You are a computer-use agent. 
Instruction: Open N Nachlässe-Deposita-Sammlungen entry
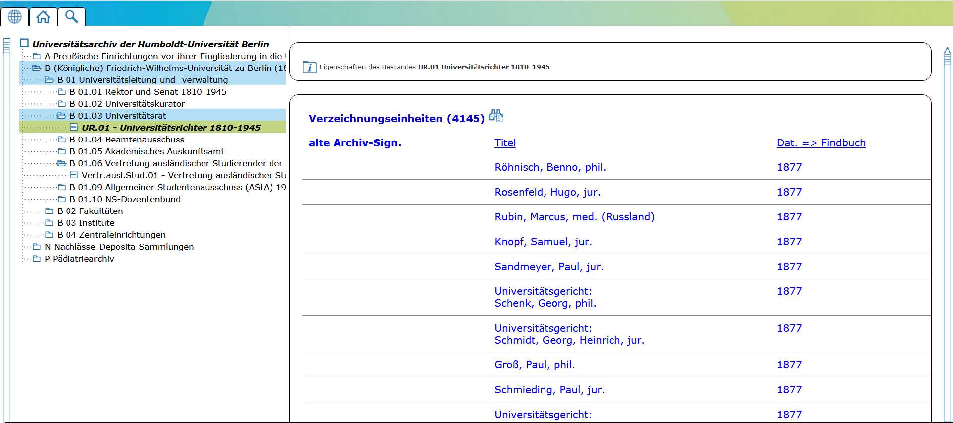coord(119,247)
